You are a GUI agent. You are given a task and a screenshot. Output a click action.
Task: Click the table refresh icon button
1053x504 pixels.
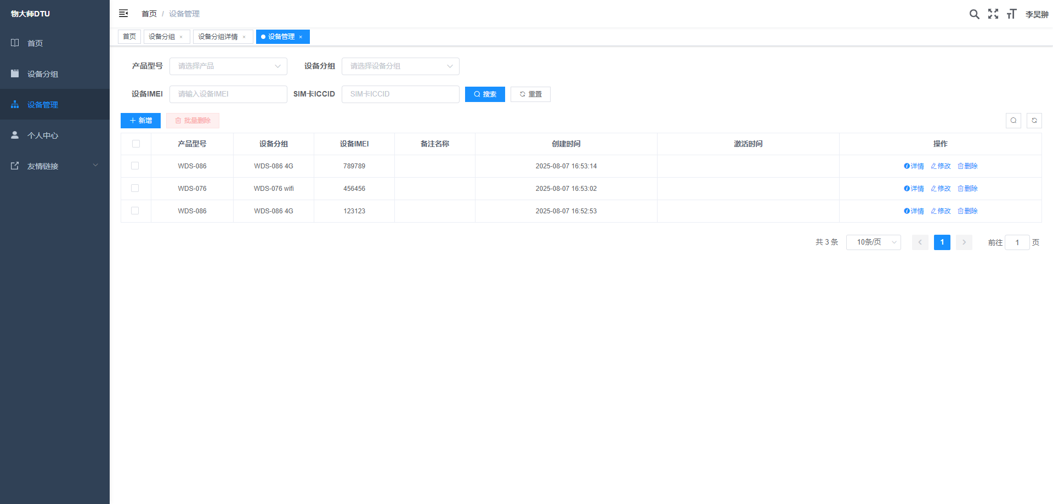(x=1034, y=121)
